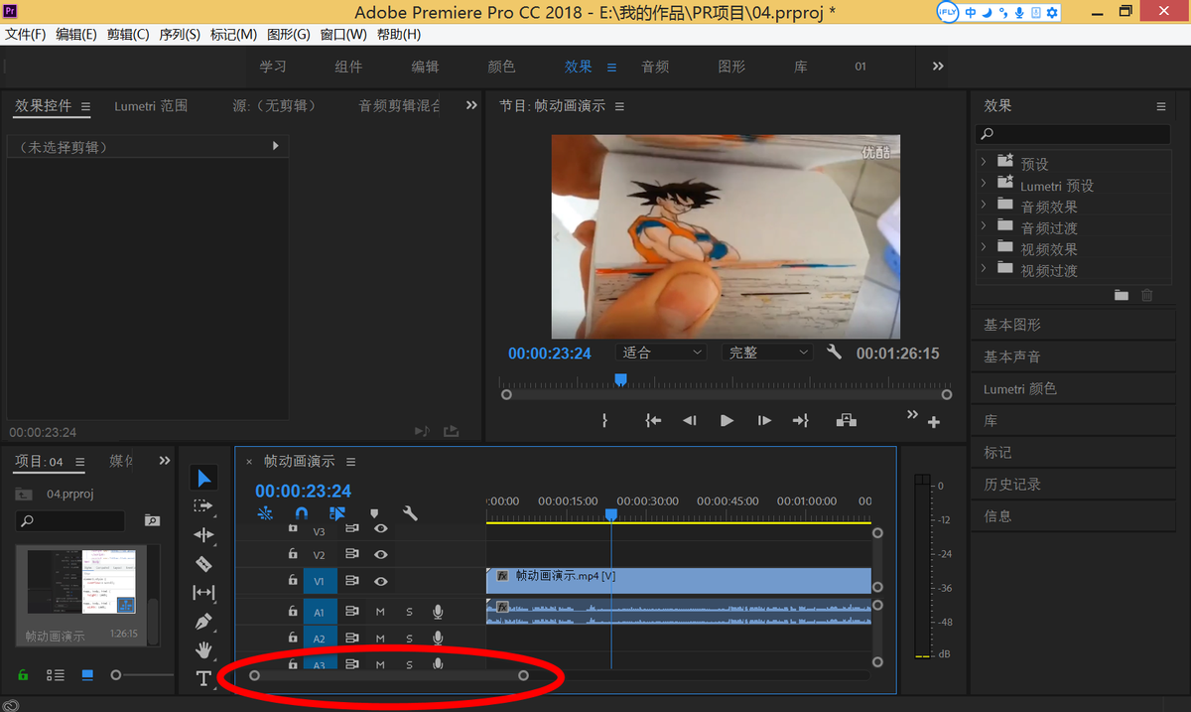The image size is (1191, 712).
Task: Switch to the 颜色 workspace tab
Action: (x=501, y=67)
